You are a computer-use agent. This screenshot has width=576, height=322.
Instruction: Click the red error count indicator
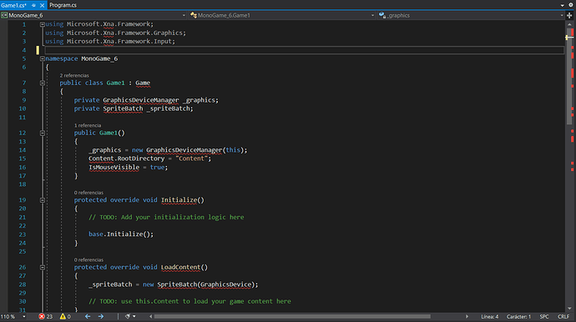(x=46, y=316)
